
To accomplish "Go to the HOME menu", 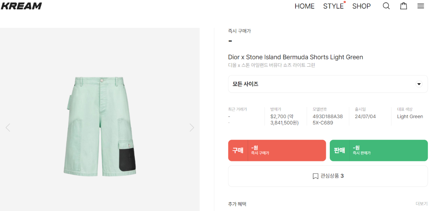I will 305,6.
